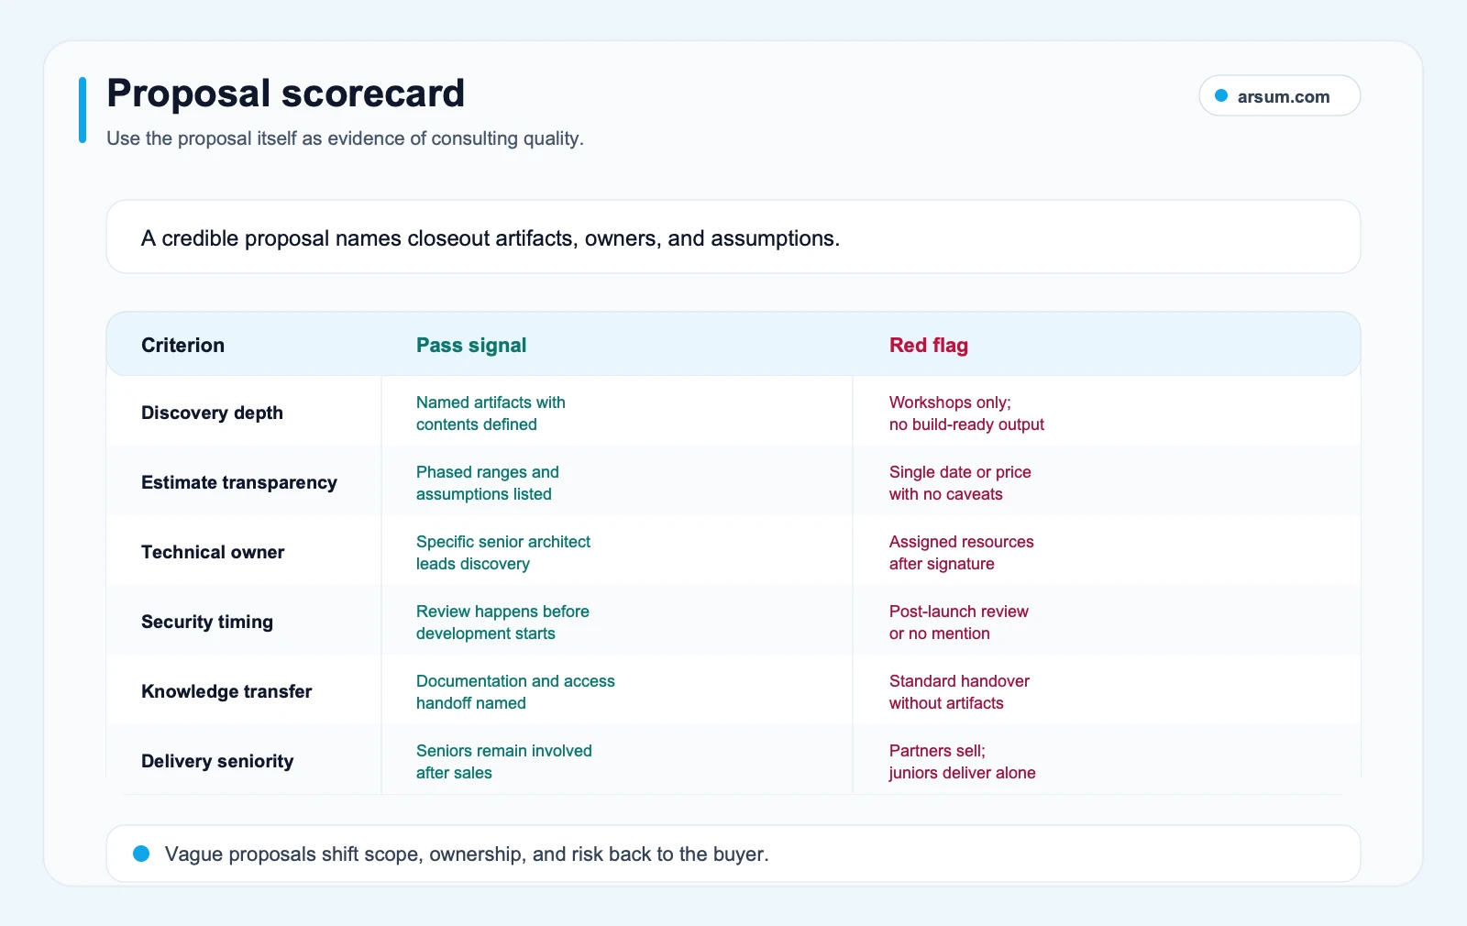The image size is (1467, 926).
Task: Click the blue bullet beside 'Vague proposals' note
Action: coord(141,854)
